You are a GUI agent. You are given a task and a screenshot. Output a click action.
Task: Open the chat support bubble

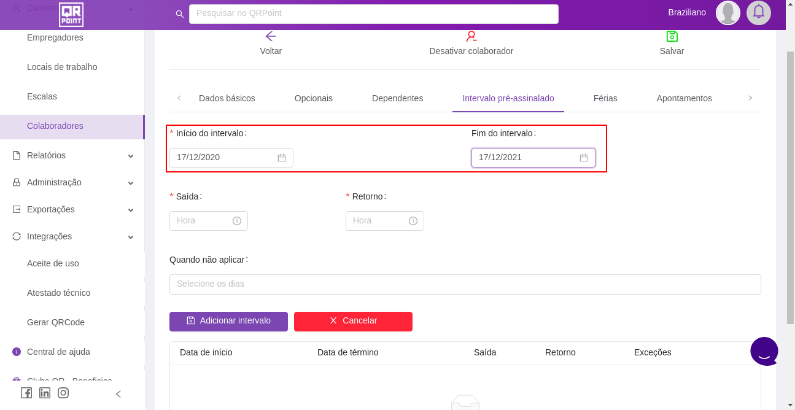pyautogui.click(x=764, y=352)
